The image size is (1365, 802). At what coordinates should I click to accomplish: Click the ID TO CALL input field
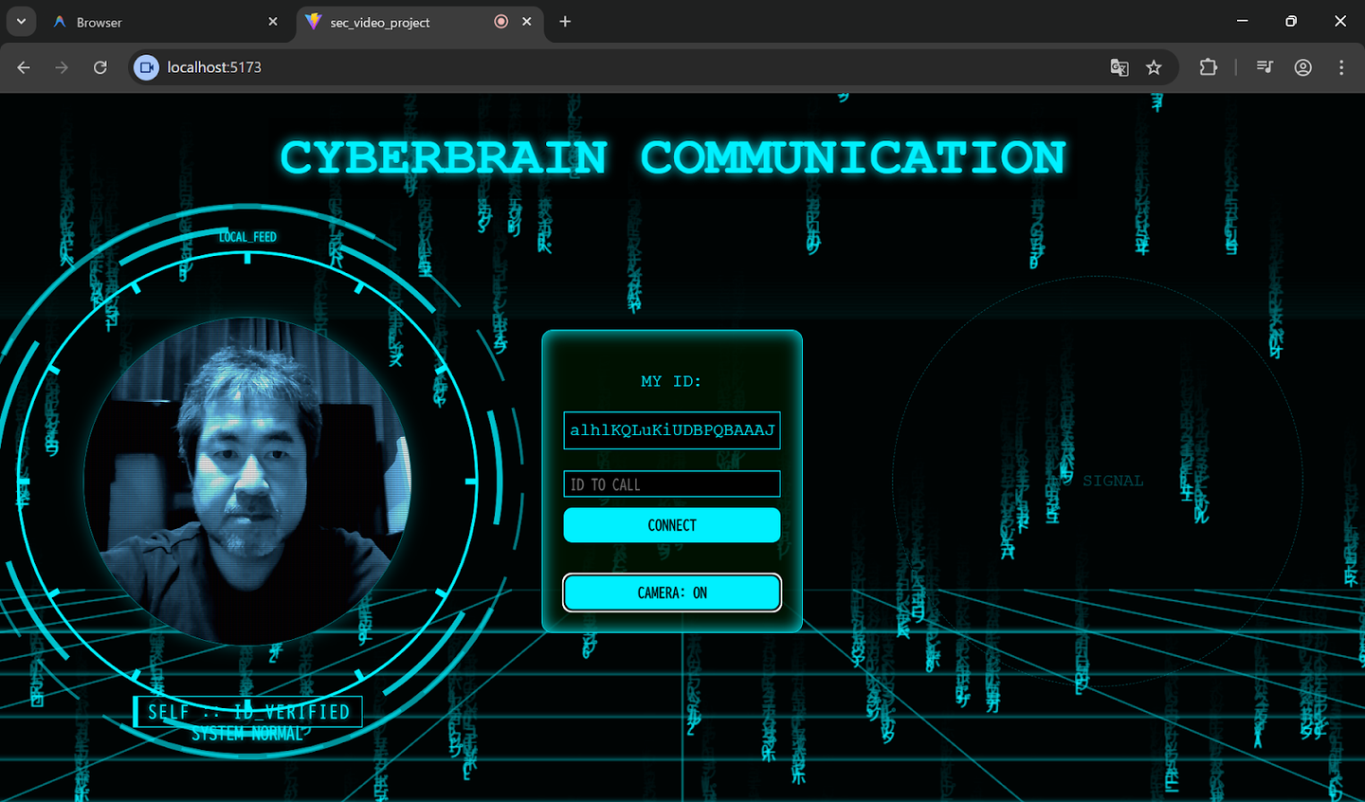tap(672, 484)
